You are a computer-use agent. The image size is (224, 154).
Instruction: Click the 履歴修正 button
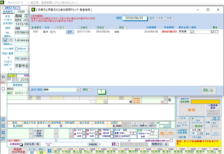(x=157, y=144)
